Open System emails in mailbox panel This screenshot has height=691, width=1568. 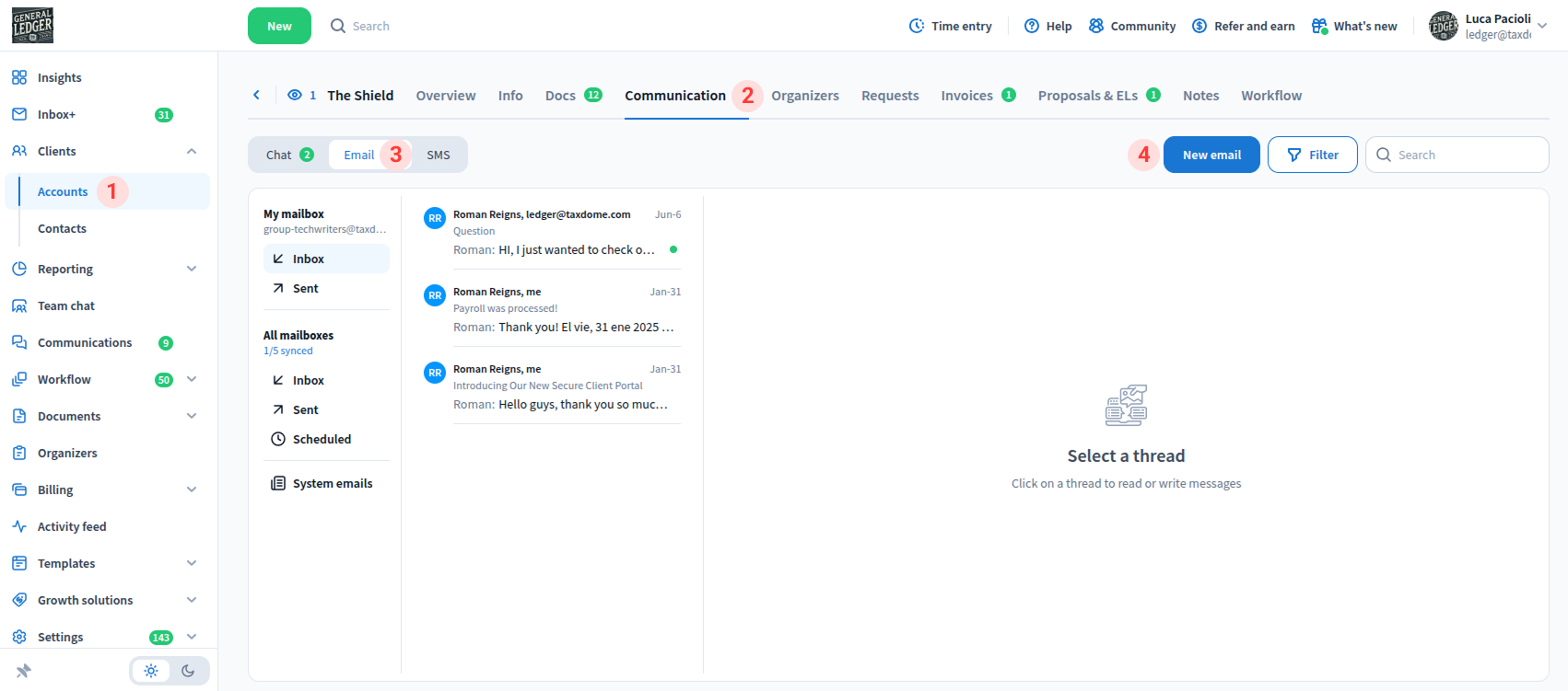point(332,483)
